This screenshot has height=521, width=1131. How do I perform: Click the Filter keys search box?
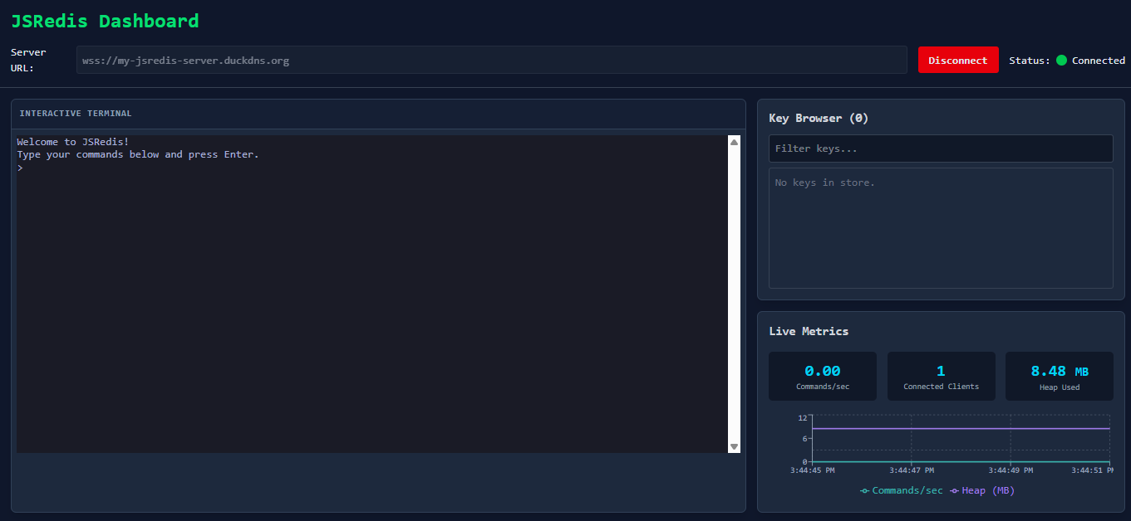940,149
